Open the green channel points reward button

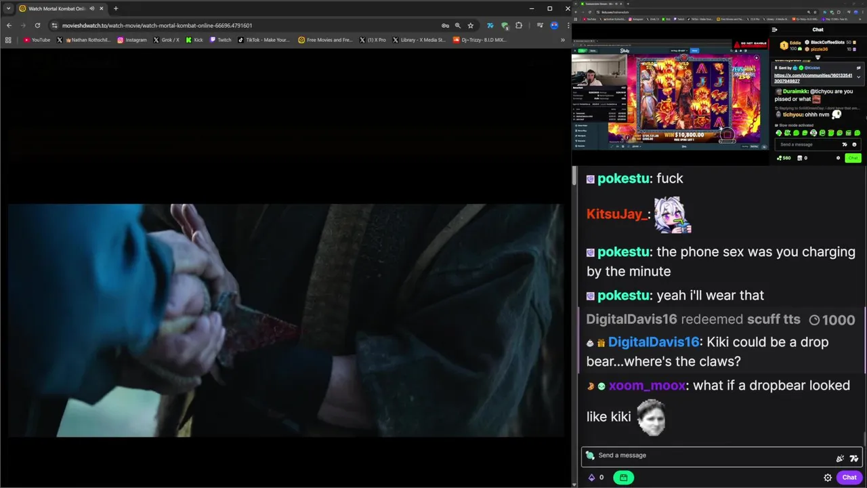pyautogui.click(x=623, y=477)
